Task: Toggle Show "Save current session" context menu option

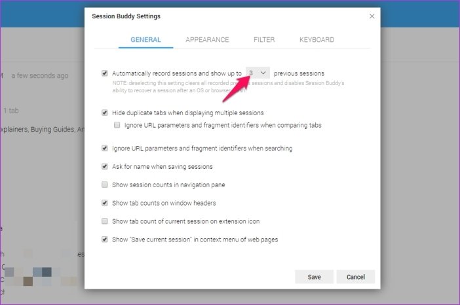Action: (x=105, y=240)
